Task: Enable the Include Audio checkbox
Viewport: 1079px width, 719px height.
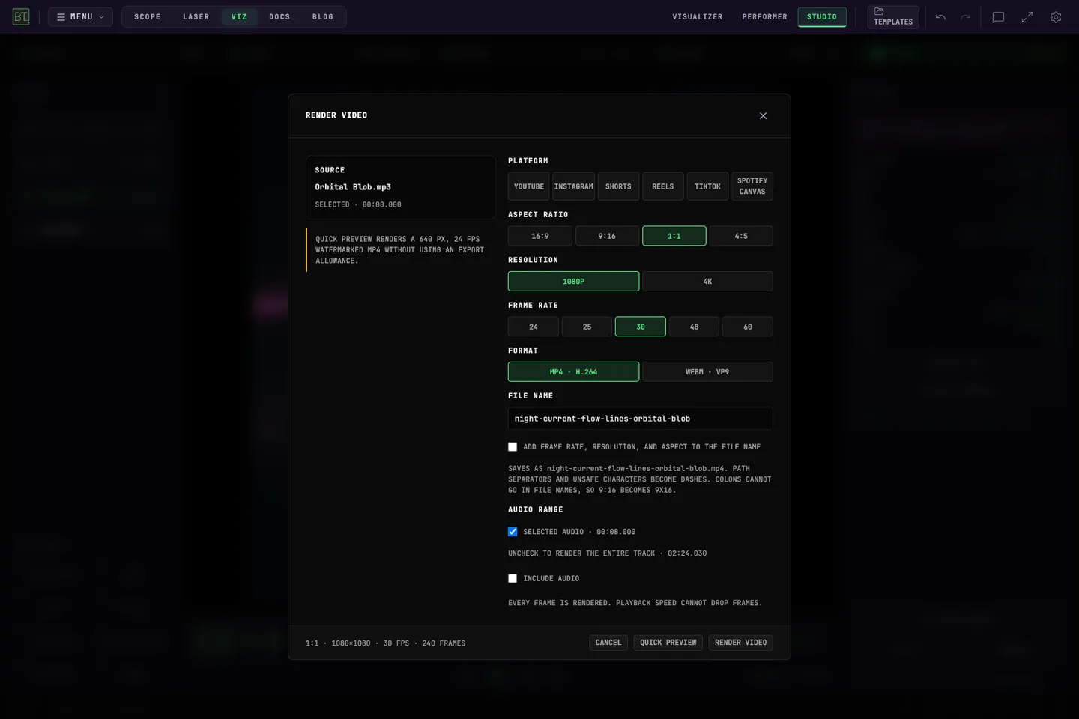Action: (x=513, y=579)
